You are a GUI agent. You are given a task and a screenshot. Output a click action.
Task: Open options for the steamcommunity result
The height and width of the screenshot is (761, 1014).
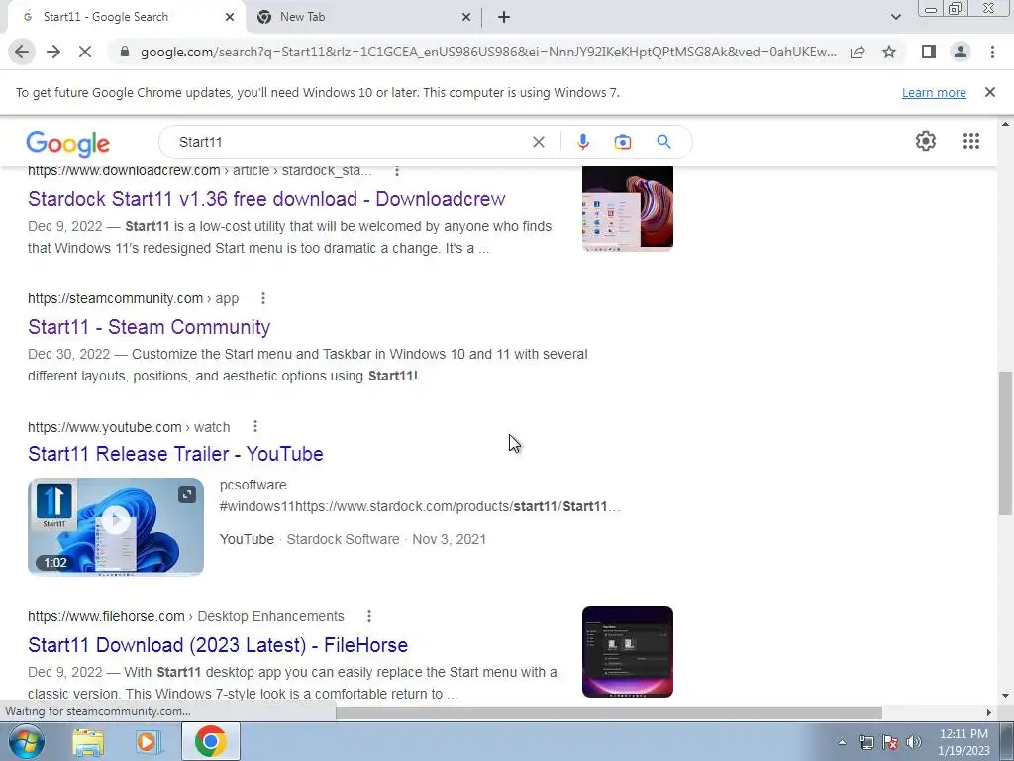point(262,298)
